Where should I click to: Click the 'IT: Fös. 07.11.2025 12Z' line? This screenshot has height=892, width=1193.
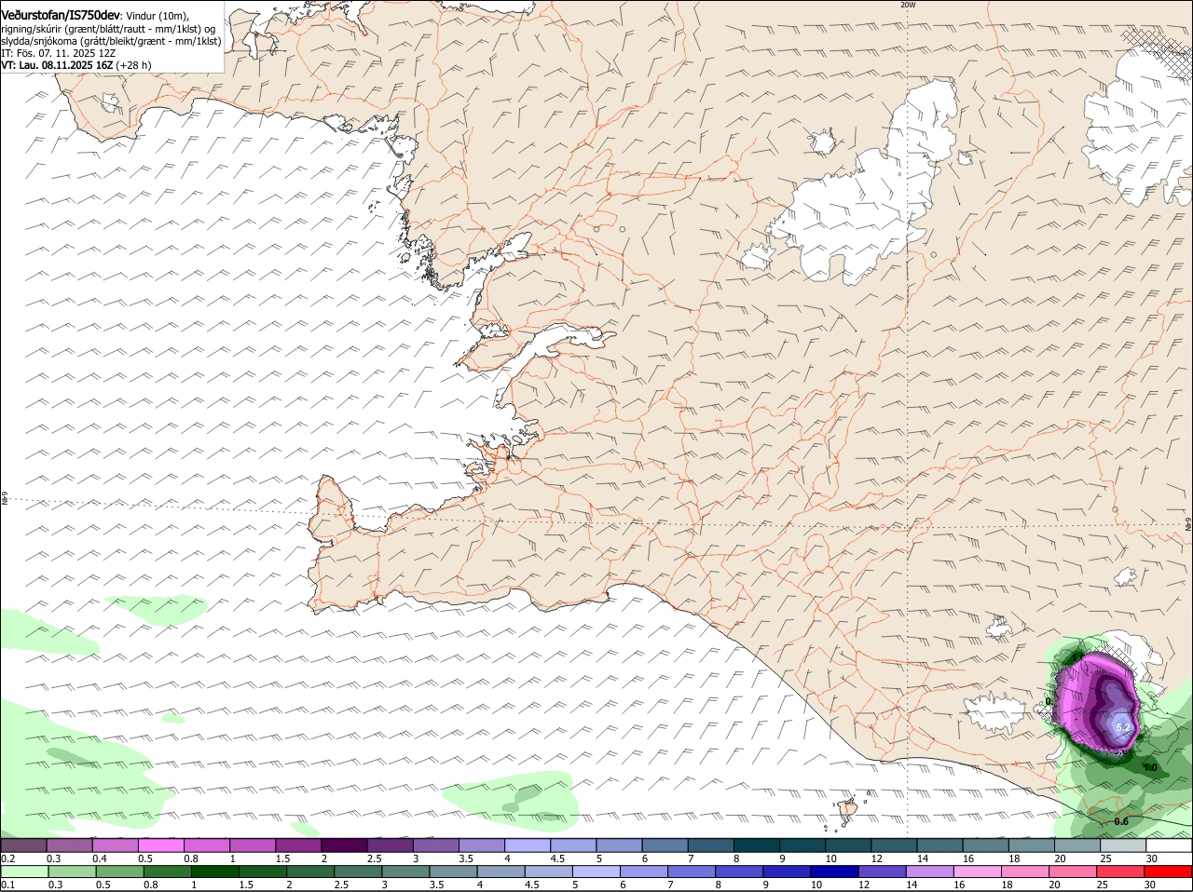tap(59, 53)
